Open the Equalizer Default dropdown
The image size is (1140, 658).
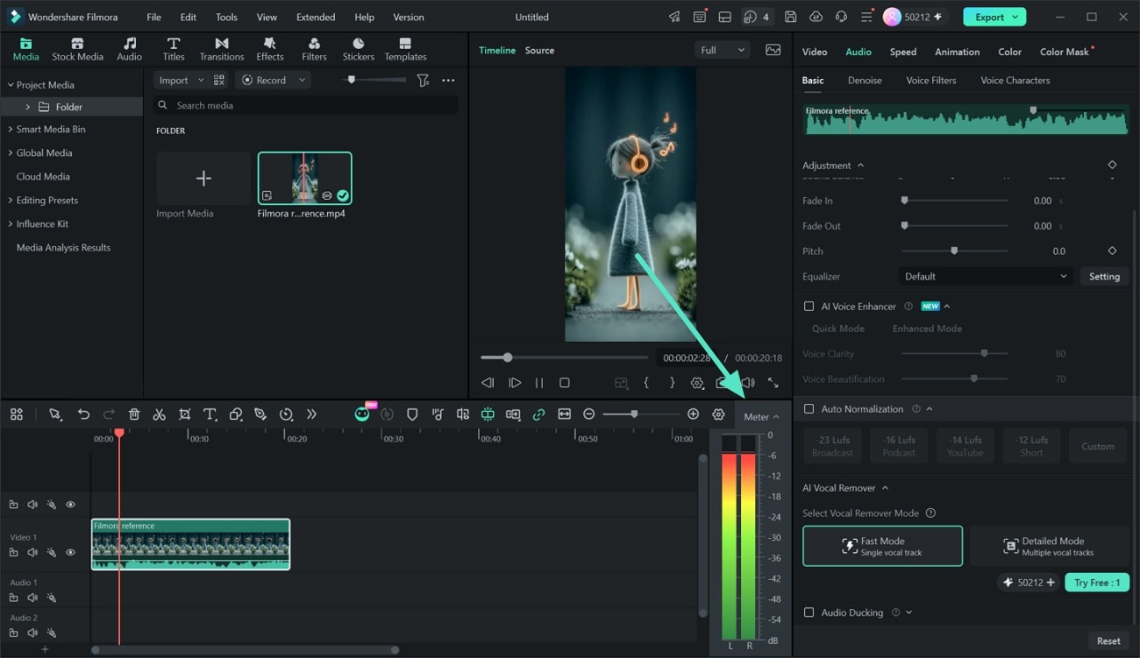986,276
